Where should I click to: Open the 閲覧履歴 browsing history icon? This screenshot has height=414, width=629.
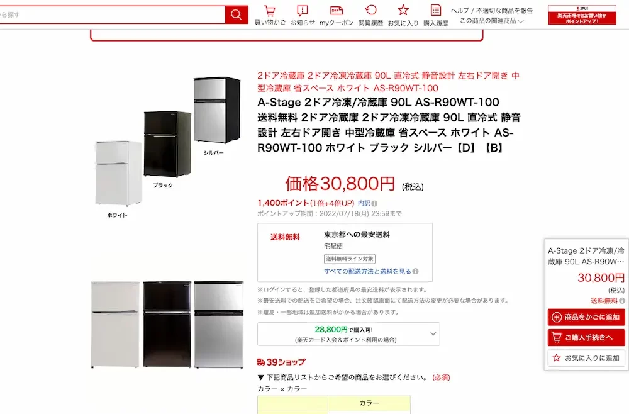(x=370, y=15)
